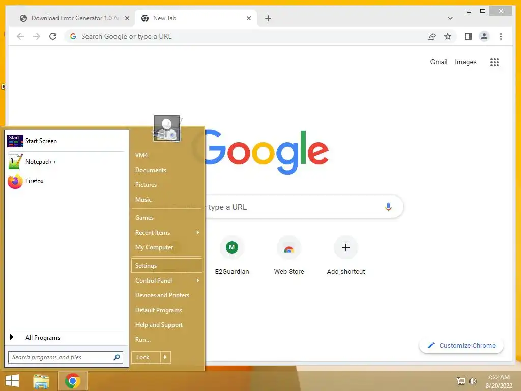521x391 pixels.
Task: Expand All Programs list
Action: click(66, 337)
